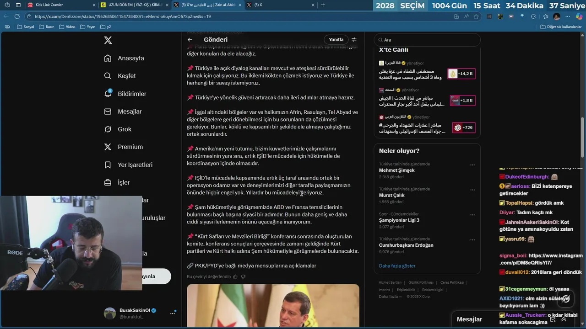This screenshot has height=329, width=586.
Task: Click the Ara search field
Action: [x=427, y=40]
